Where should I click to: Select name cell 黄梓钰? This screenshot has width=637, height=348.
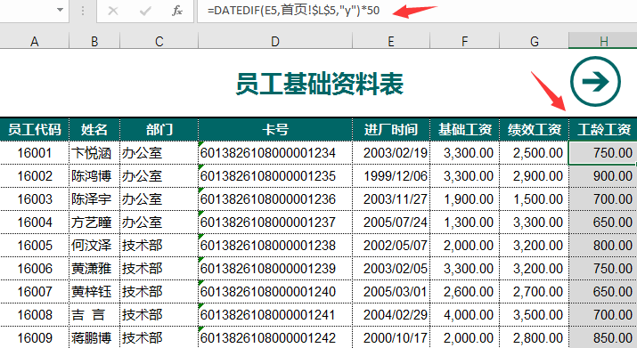pyautogui.click(x=94, y=292)
